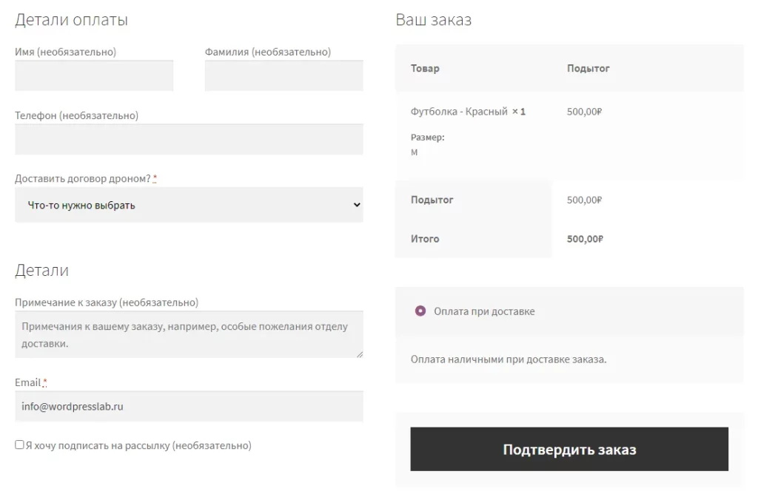This screenshot has width=758, height=497.
Task: Click the order note textarea
Action: [x=189, y=334]
